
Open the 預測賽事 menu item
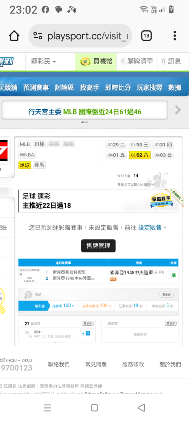tap(36, 87)
